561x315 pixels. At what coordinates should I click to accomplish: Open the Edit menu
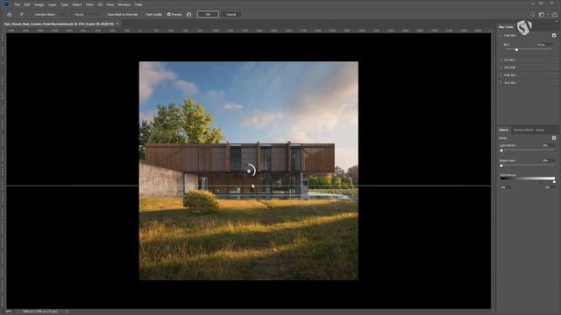tap(27, 4)
